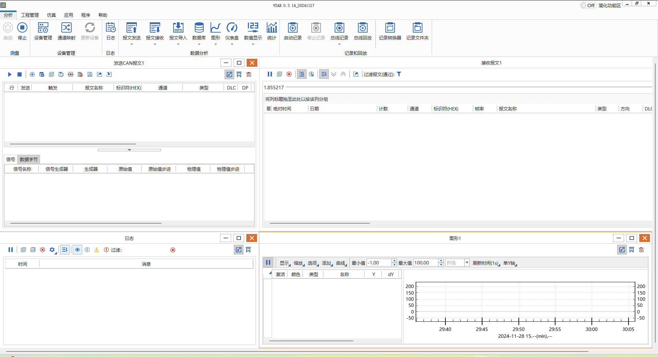Click the filter funnel icon in 接收报文1
The height and width of the screenshot is (357, 658).
click(x=399, y=74)
